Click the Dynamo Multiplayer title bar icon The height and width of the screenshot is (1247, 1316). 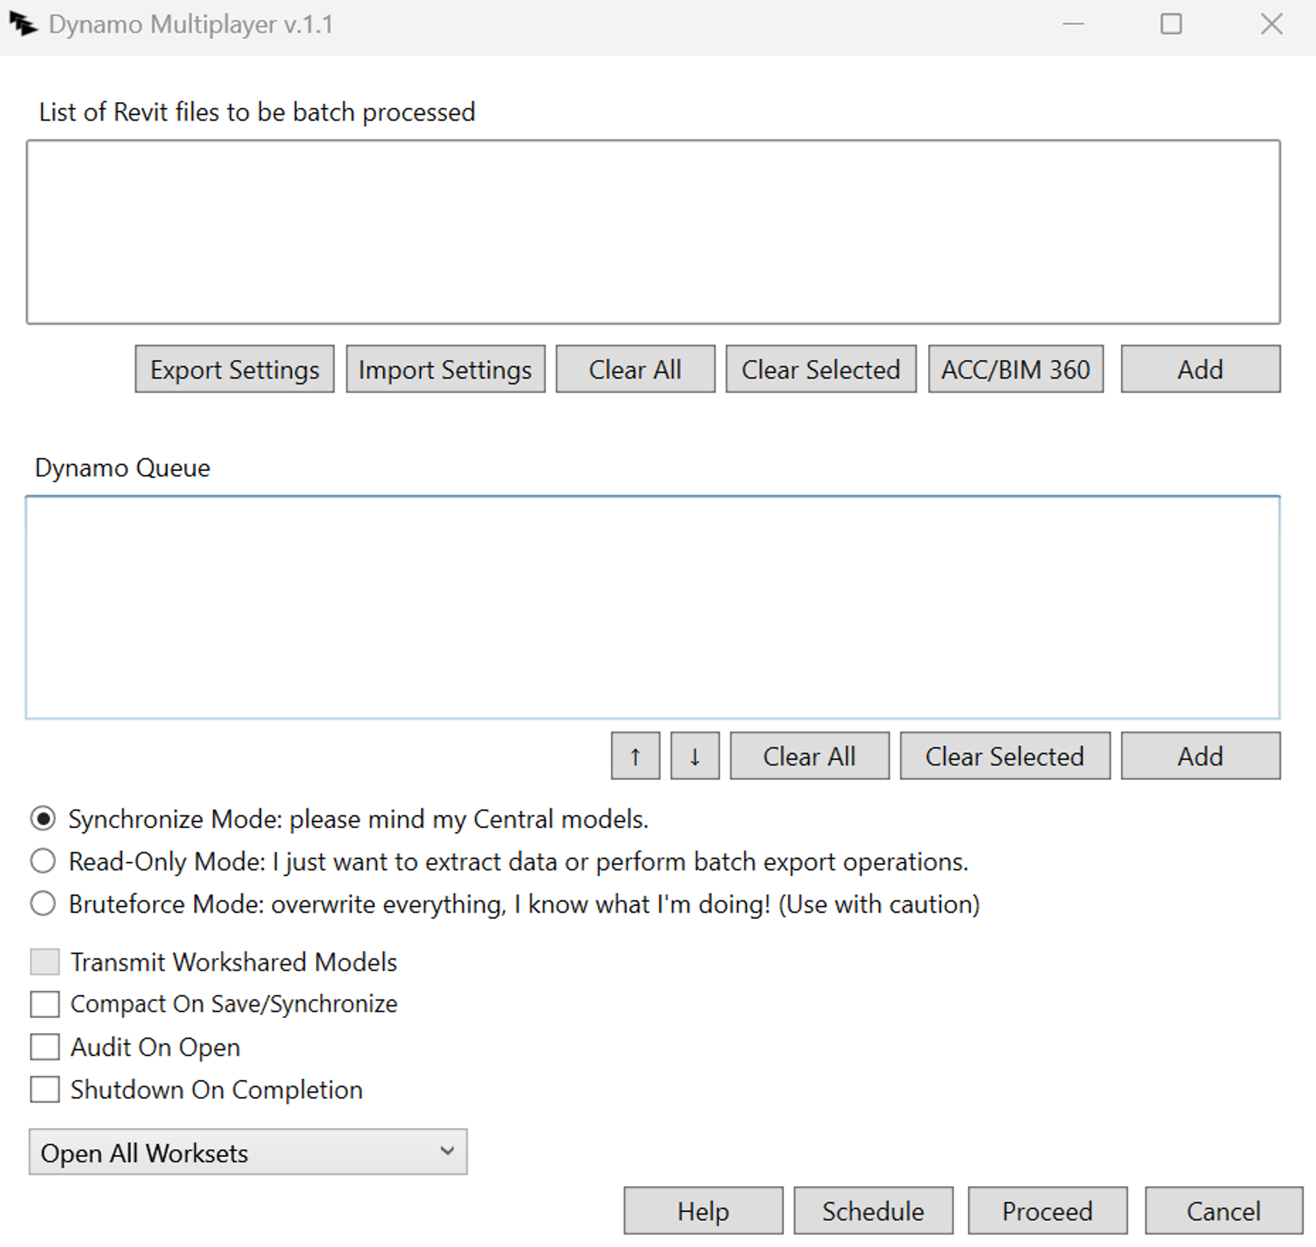point(23,25)
